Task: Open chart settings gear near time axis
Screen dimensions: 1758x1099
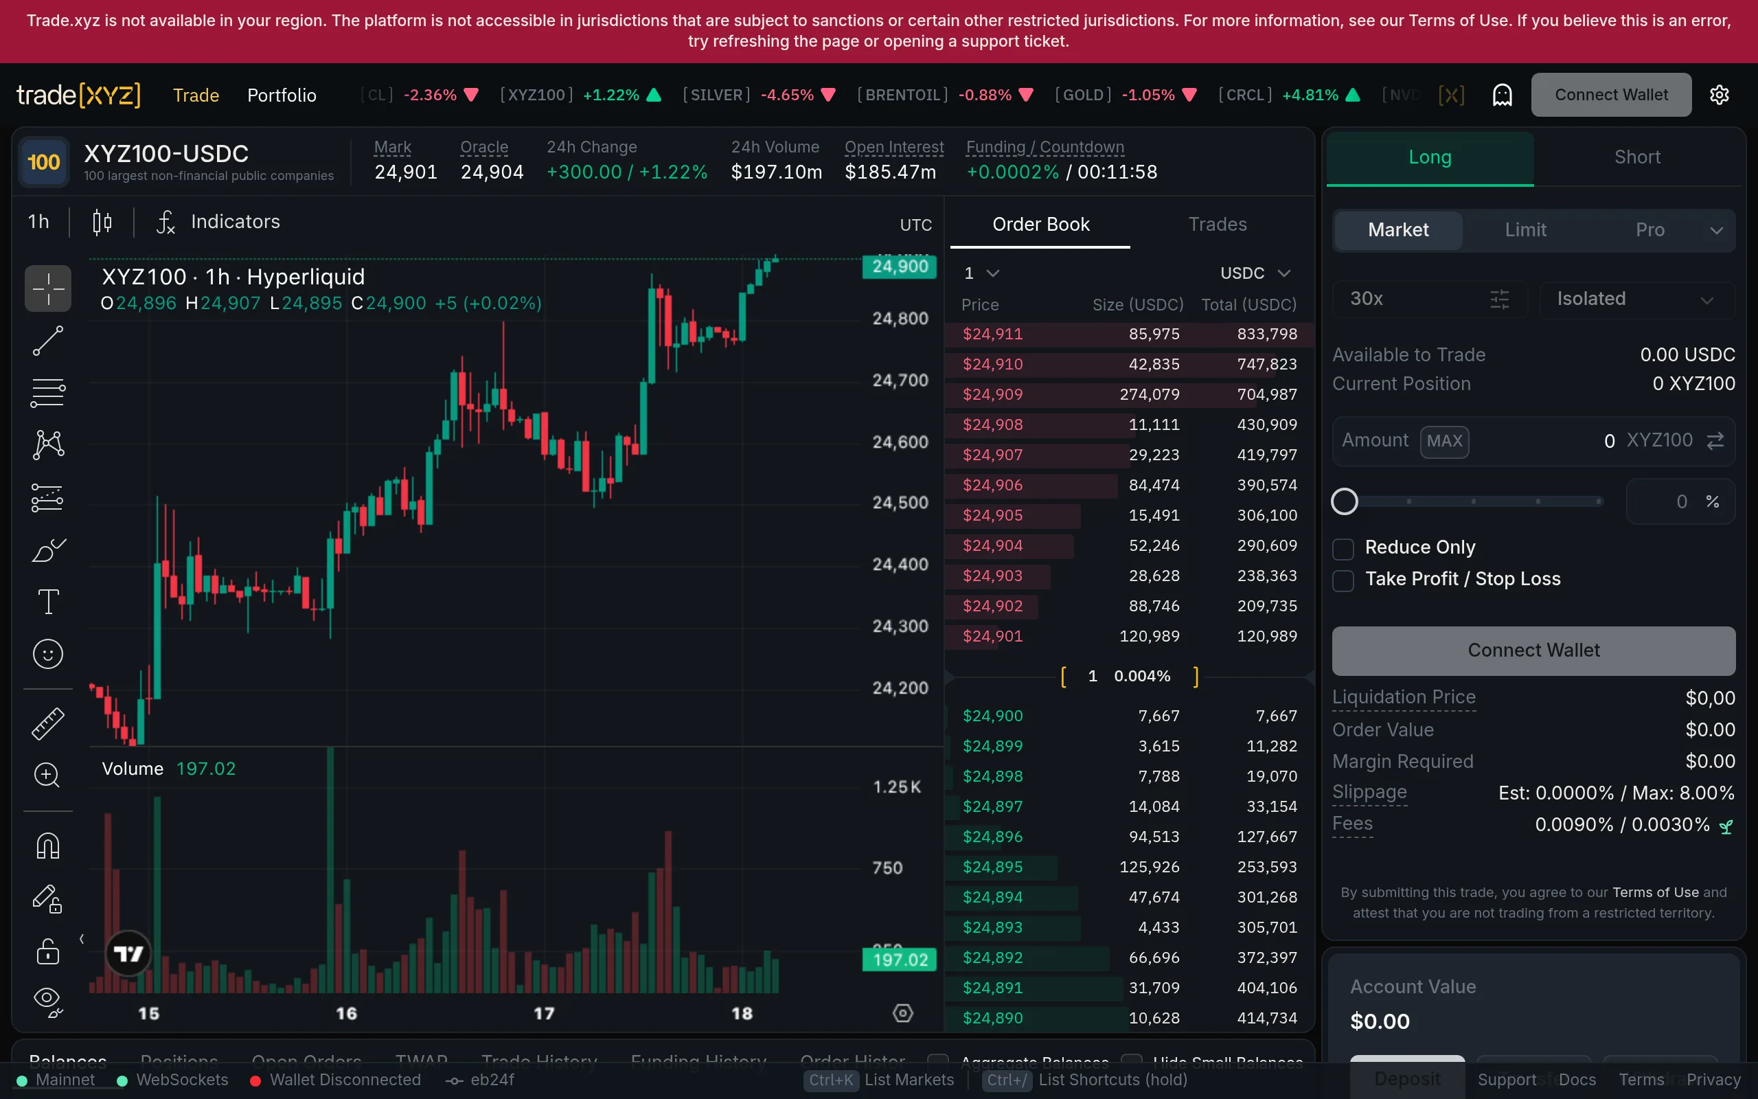Action: pos(903,1013)
